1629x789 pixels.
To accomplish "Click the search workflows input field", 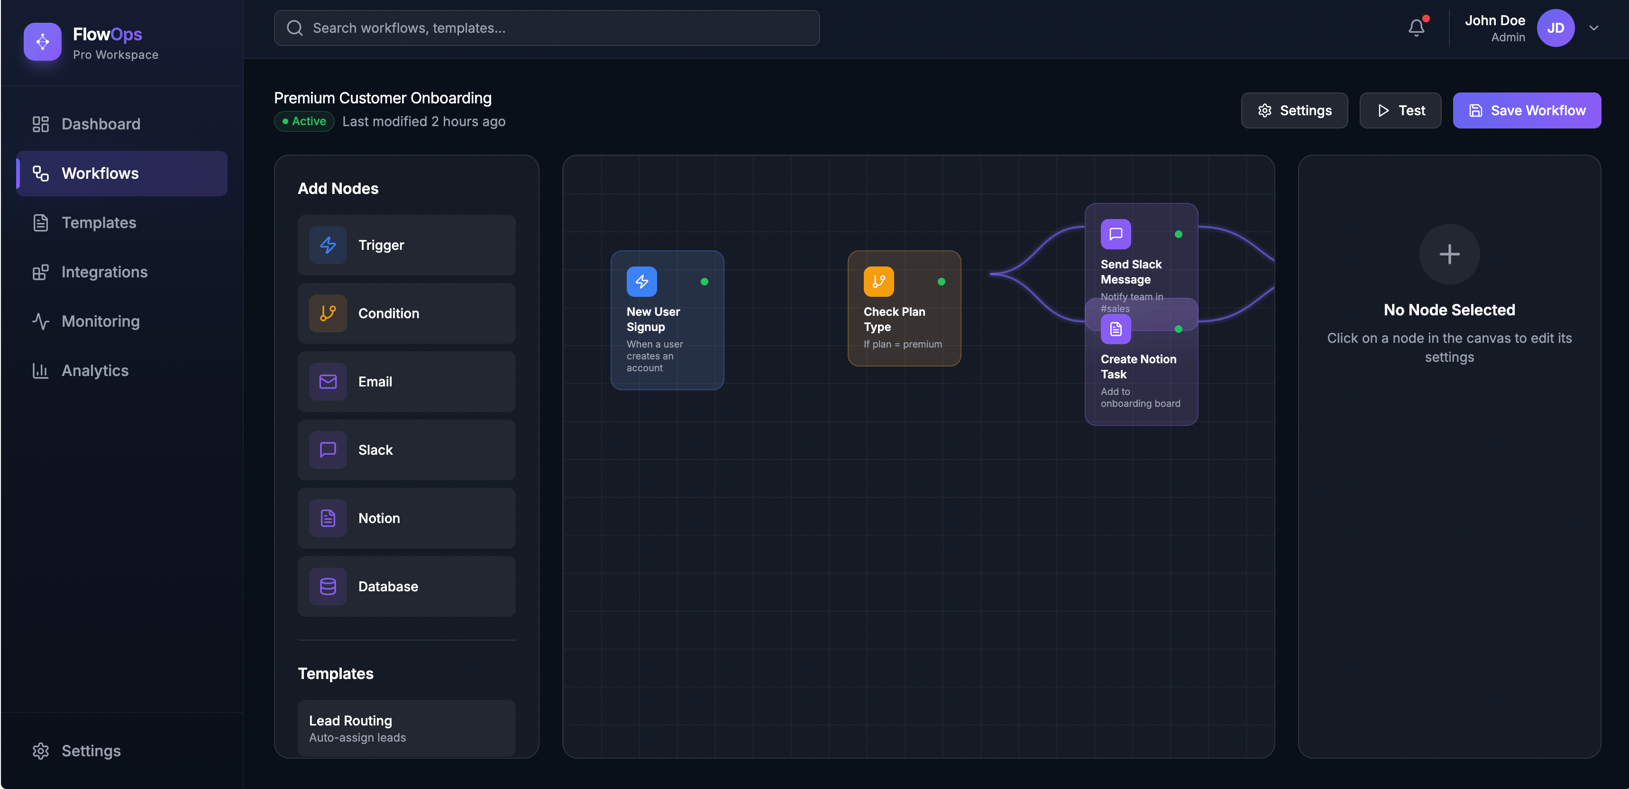I will [546, 28].
